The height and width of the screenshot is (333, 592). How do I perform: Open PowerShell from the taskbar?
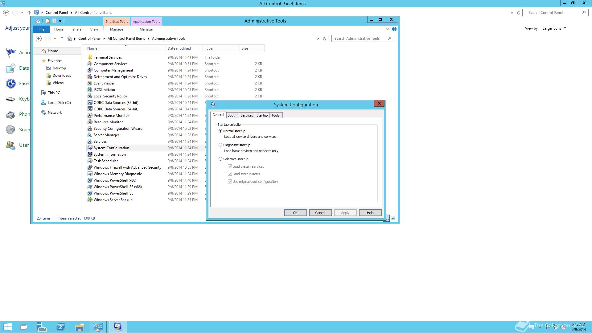(x=61, y=327)
